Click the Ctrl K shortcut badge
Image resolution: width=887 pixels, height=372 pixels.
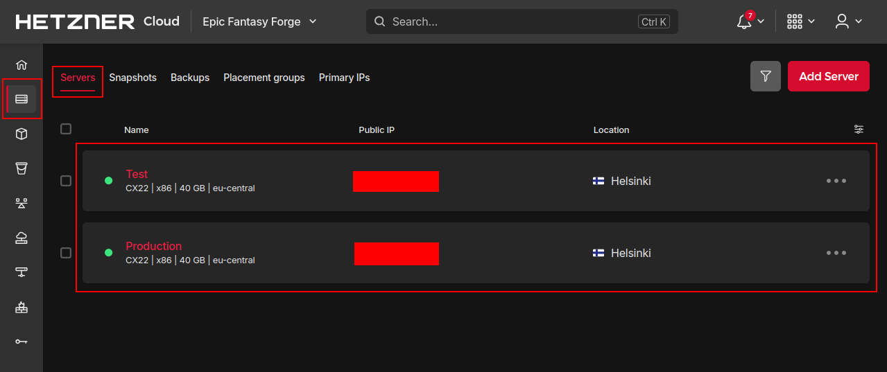654,21
